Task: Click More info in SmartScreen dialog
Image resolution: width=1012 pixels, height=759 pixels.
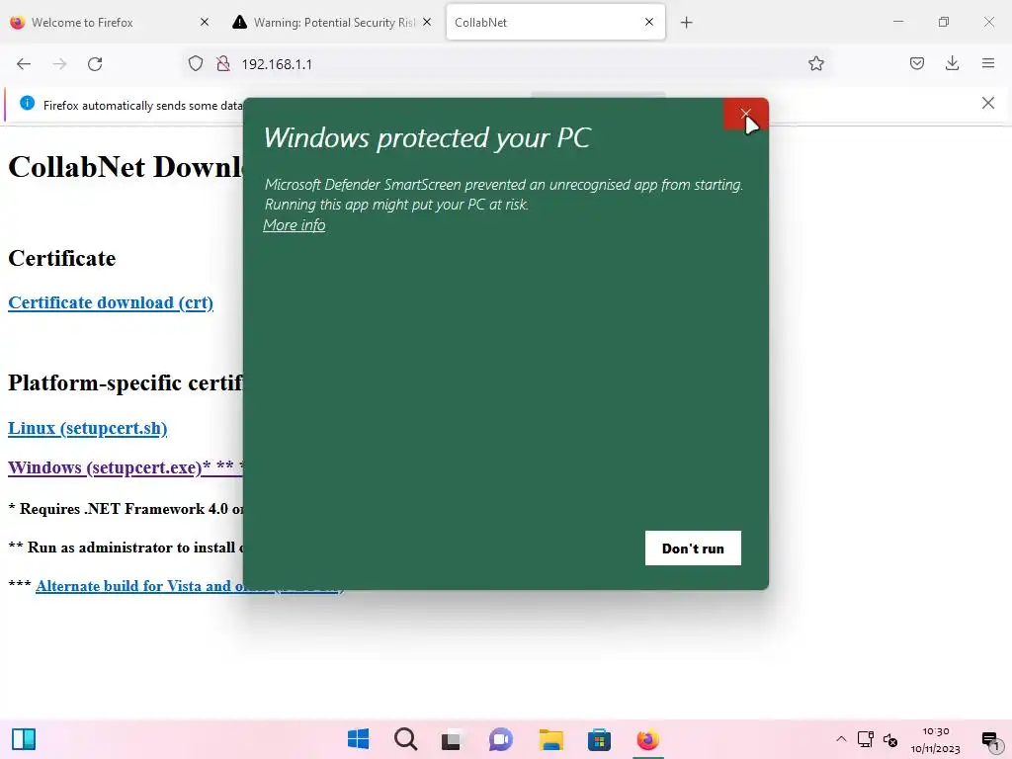Action: click(x=295, y=225)
